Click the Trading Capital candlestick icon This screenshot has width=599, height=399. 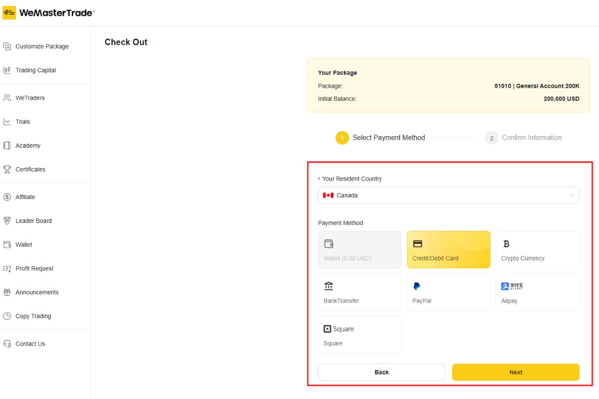pos(7,70)
